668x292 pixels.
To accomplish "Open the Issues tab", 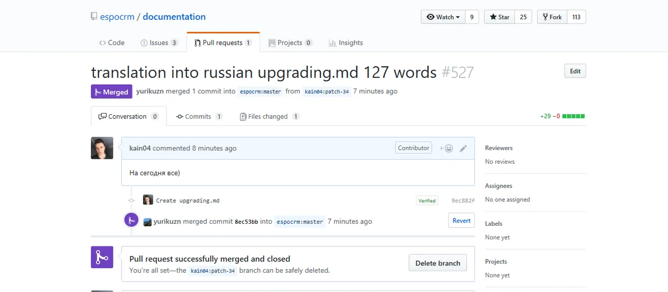I will click(x=159, y=43).
